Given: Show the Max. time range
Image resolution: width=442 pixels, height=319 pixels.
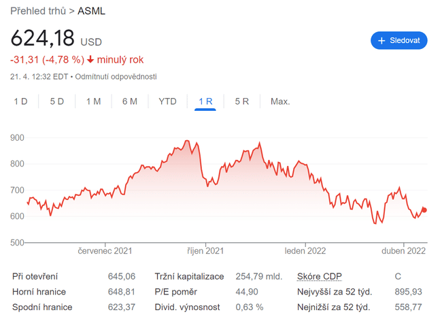Looking at the screenshot, I should tap(280, 101).
